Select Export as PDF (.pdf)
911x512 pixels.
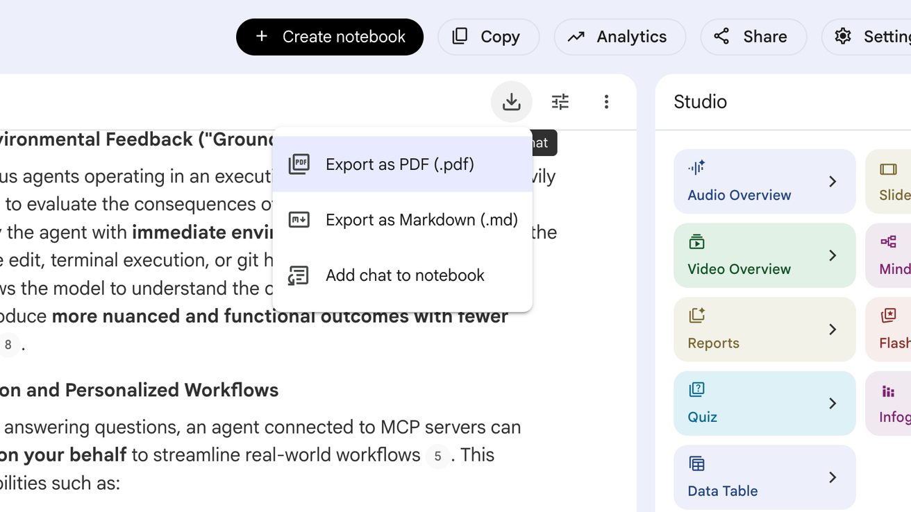coord(403,164)
